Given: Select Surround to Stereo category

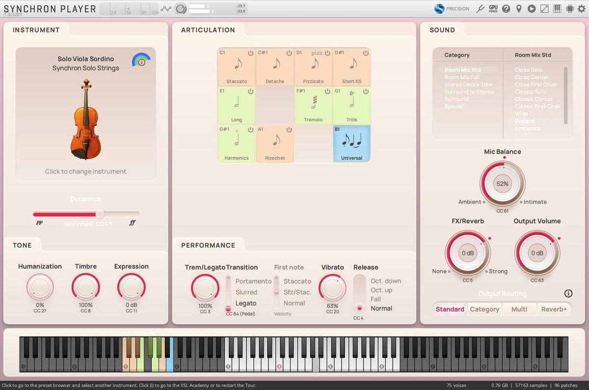Looking at the screenshot, I should (469, 92).
